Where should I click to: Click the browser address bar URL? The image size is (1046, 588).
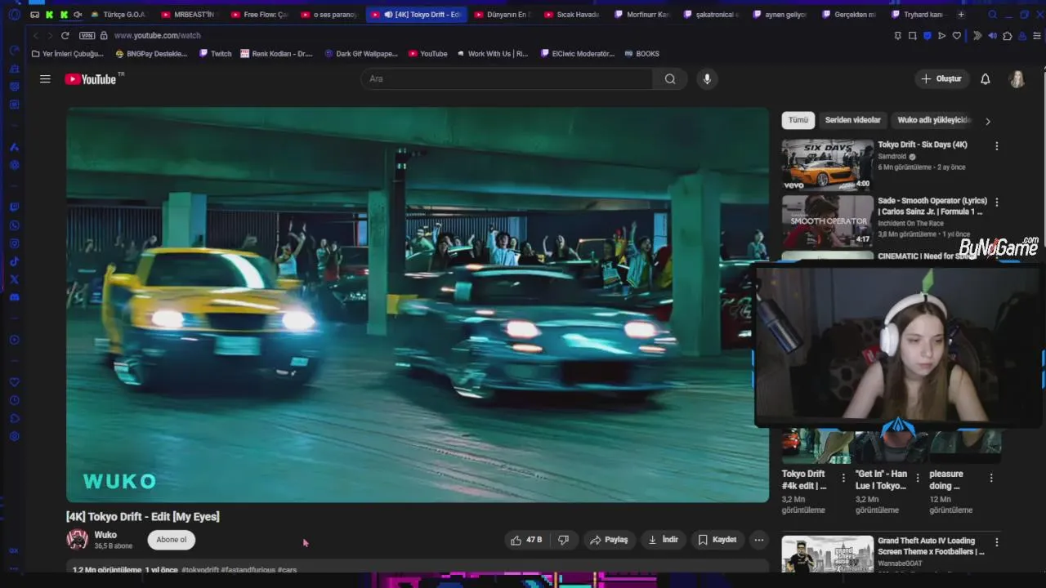(158, 36)
